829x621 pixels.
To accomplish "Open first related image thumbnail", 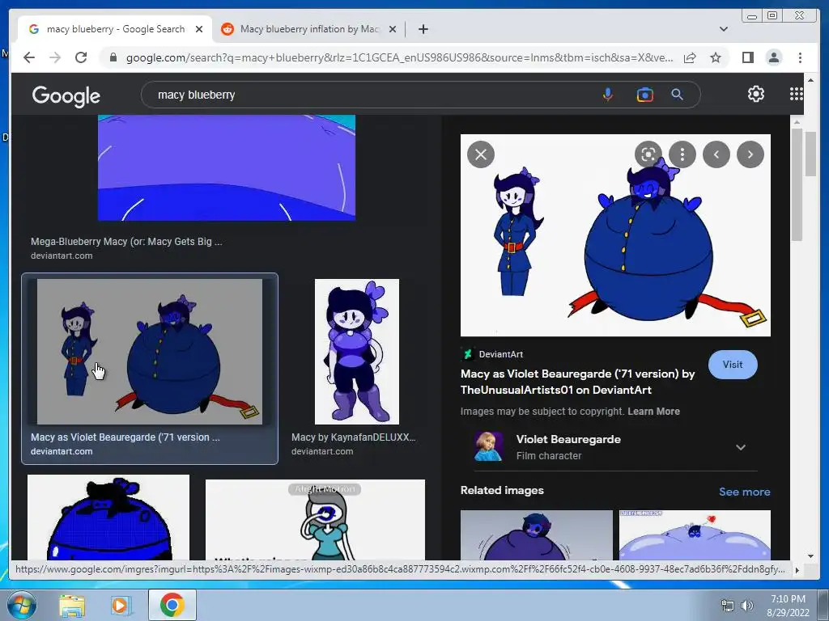I will [536, 535].
